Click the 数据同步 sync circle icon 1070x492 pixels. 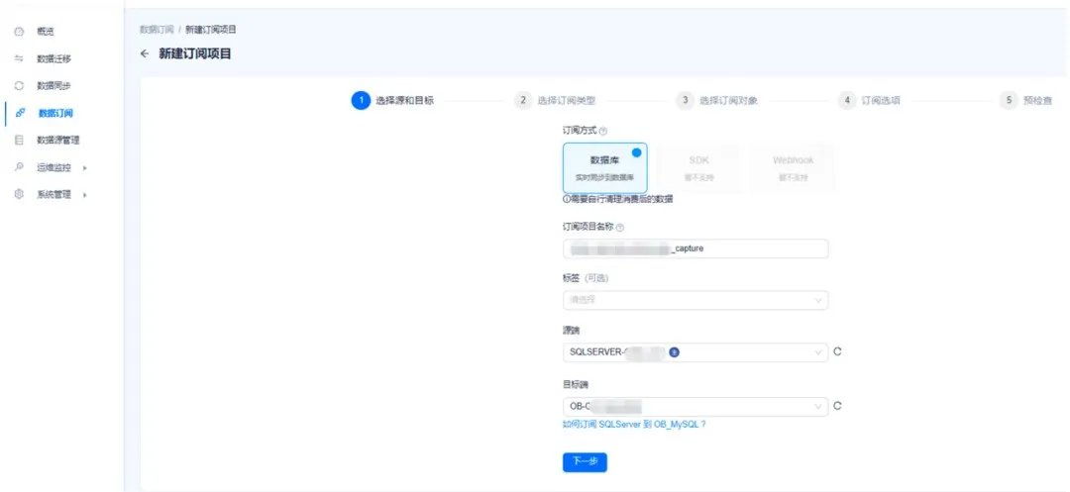click(19, 86)
